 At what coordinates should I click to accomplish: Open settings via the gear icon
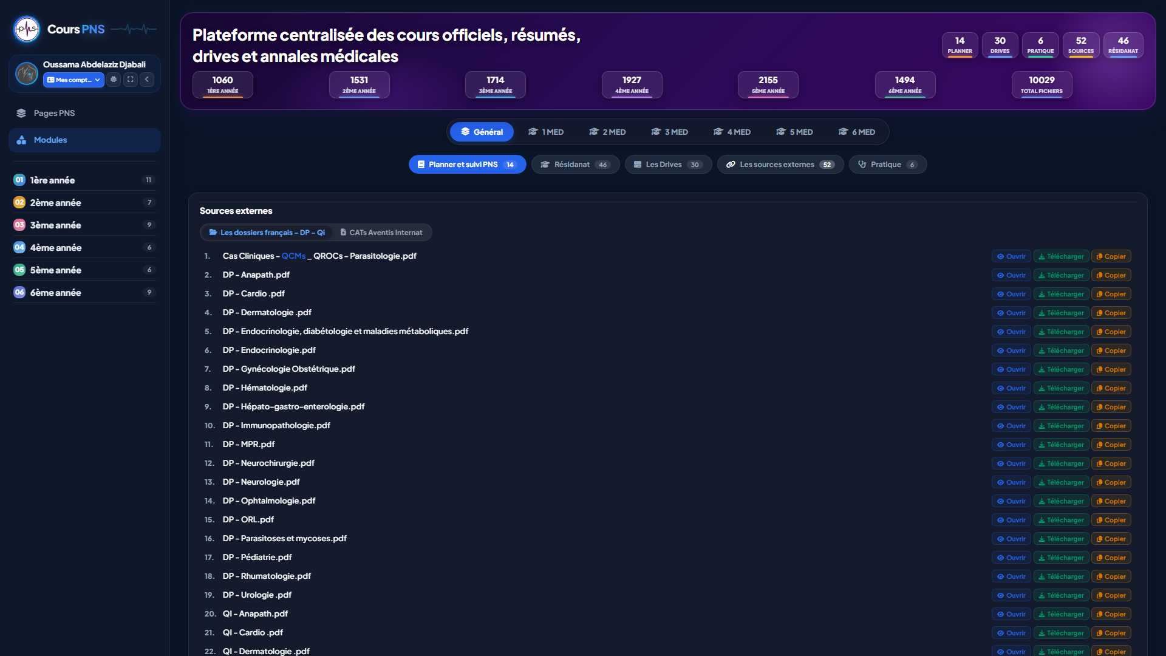pyautogui.click(x=114, y=80)
